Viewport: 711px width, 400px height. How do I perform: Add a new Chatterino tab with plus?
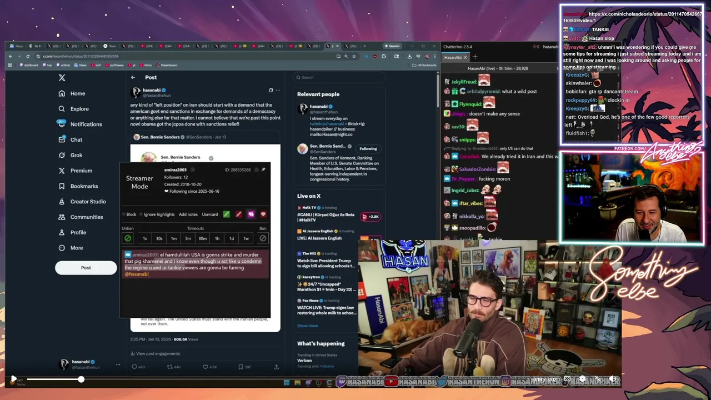[x=474, y=57]
